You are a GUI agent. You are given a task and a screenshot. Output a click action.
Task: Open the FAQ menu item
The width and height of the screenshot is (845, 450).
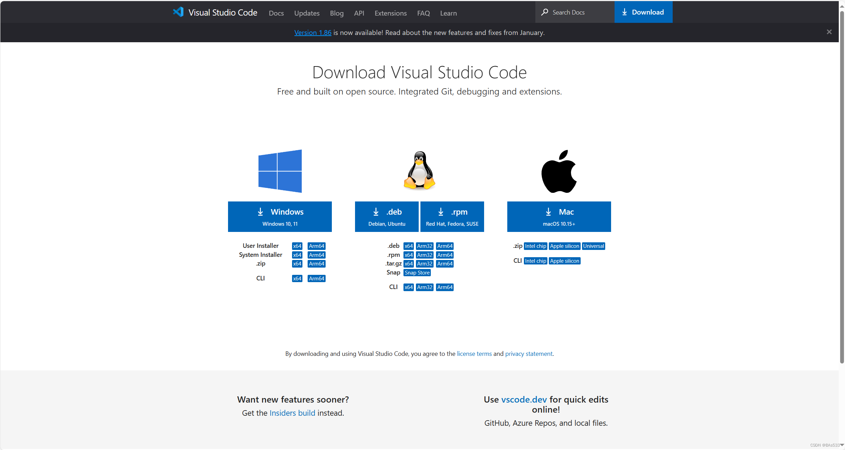coord(423,13)
